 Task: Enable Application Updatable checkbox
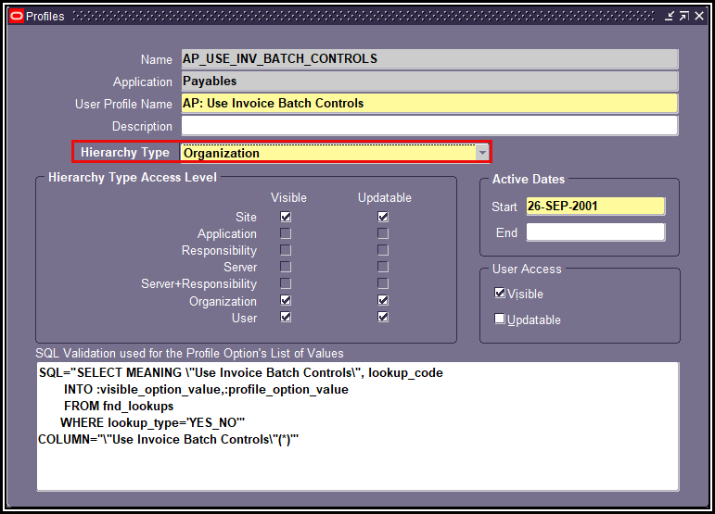(383, 233)
